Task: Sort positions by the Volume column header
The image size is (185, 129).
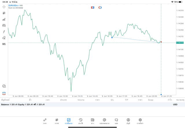Action: point(81,100)
